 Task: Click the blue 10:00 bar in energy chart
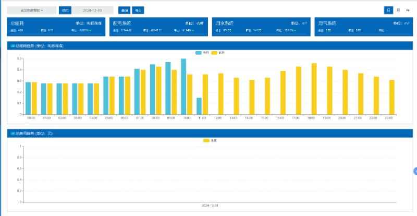point(183,87)
